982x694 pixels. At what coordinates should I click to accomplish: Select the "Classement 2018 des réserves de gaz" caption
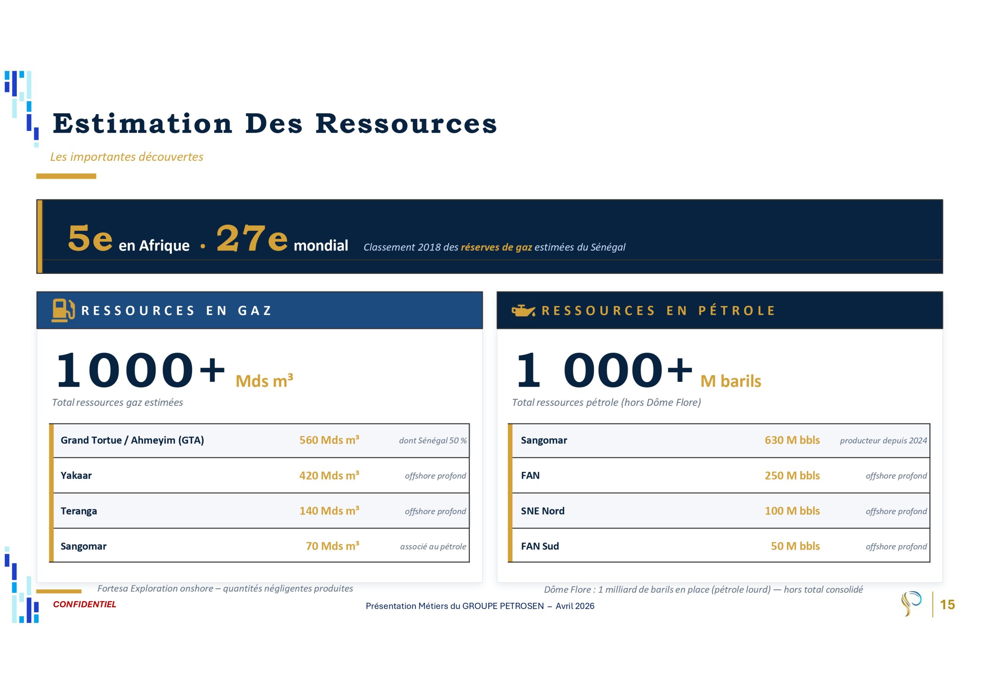coord(494,247)
